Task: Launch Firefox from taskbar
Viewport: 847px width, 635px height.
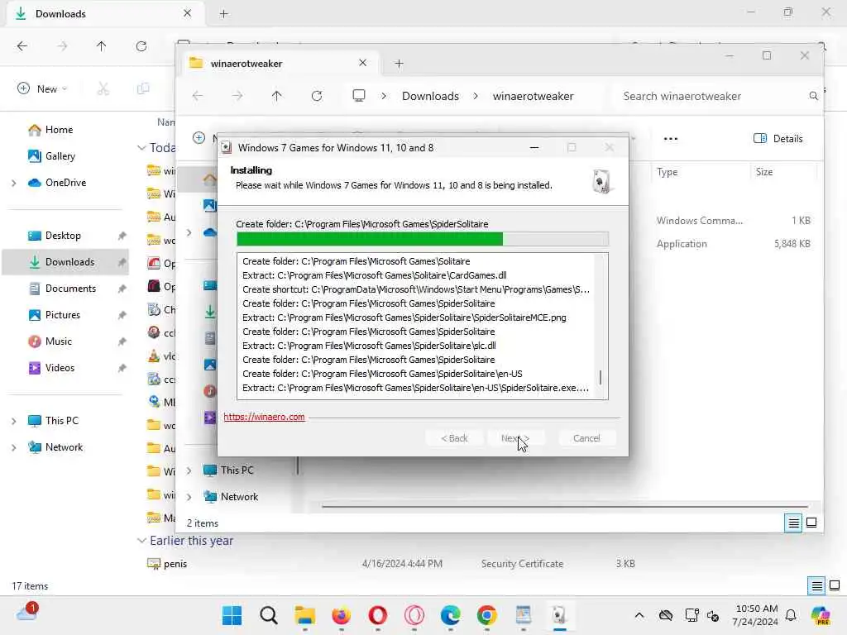Action: [x=341, y=615]
